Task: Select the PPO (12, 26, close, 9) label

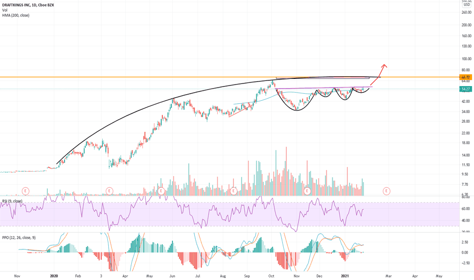Action: [x=19, y=238]
